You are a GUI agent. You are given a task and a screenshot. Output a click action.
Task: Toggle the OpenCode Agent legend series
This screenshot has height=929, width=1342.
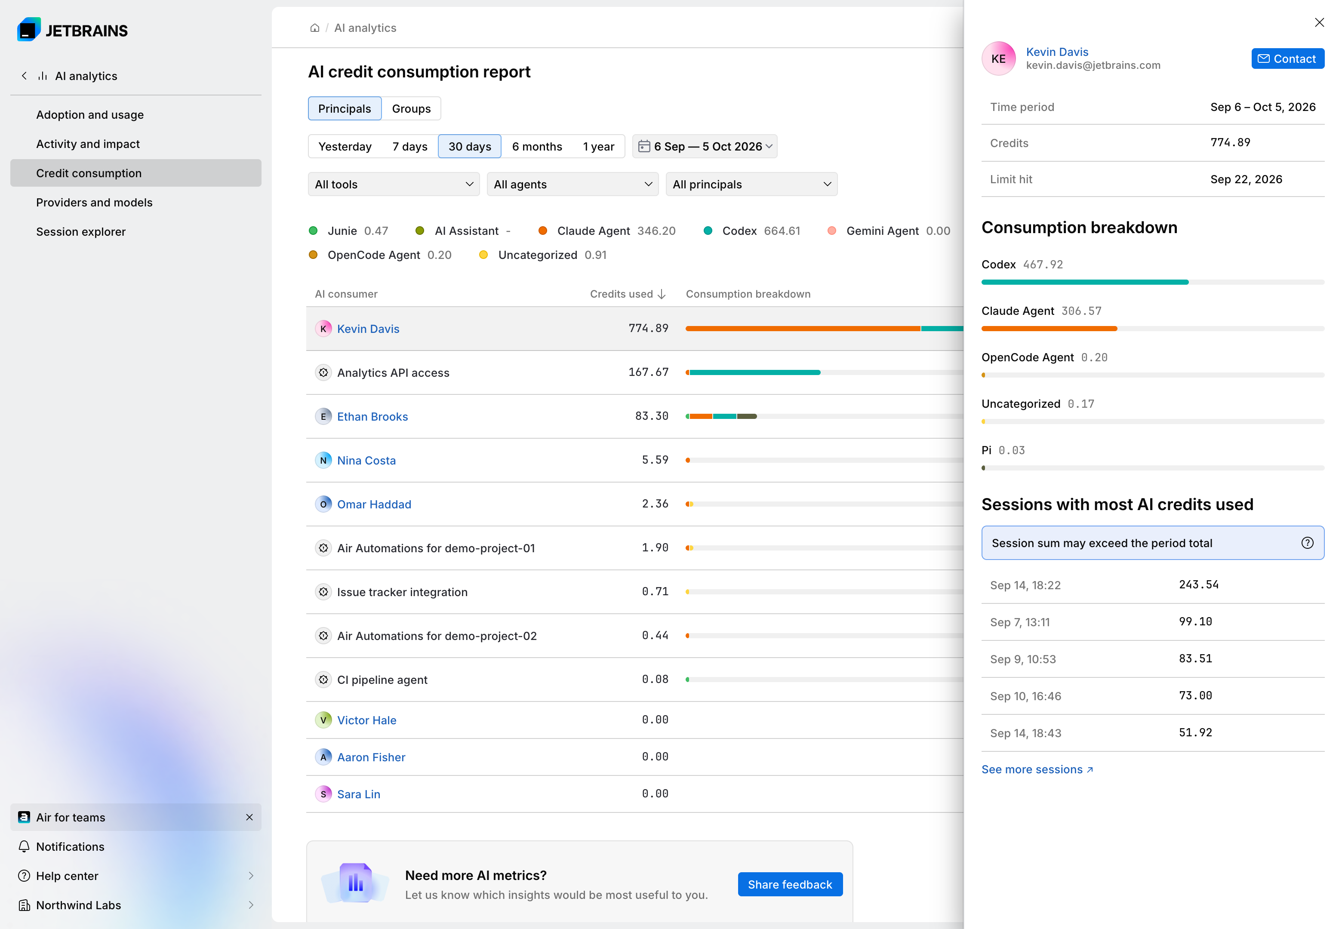379,255
